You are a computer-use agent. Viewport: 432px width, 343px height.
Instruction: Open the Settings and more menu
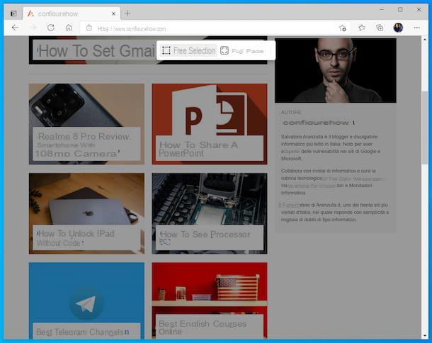tap(417, 28)
